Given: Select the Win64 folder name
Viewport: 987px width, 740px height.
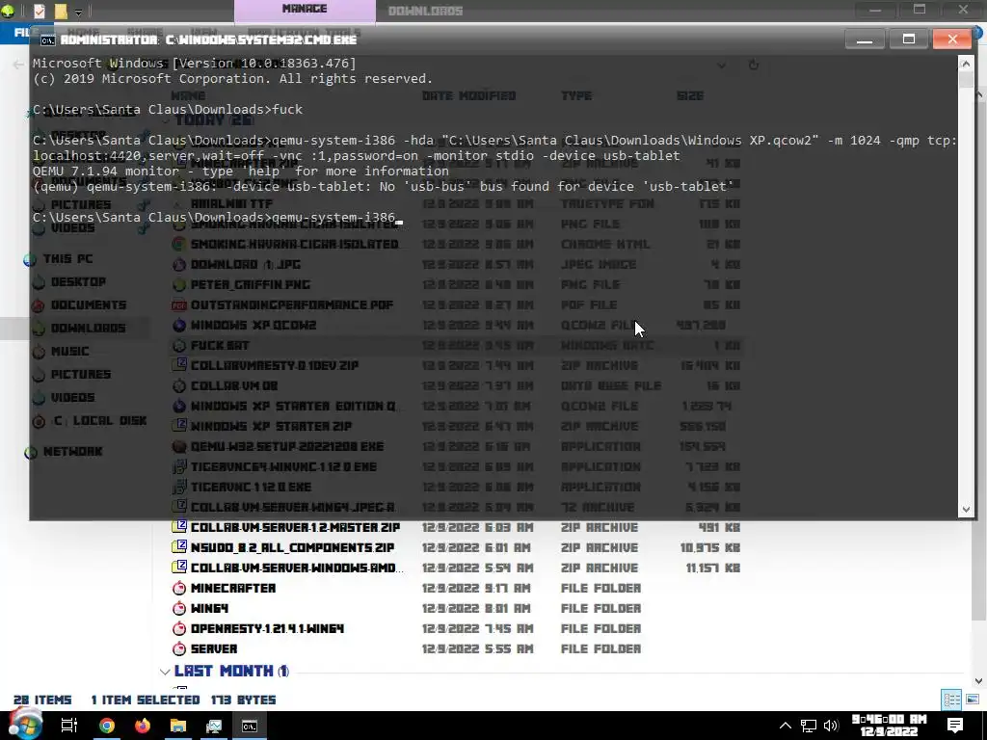Looking at the screenshot, I should [209, 608].
